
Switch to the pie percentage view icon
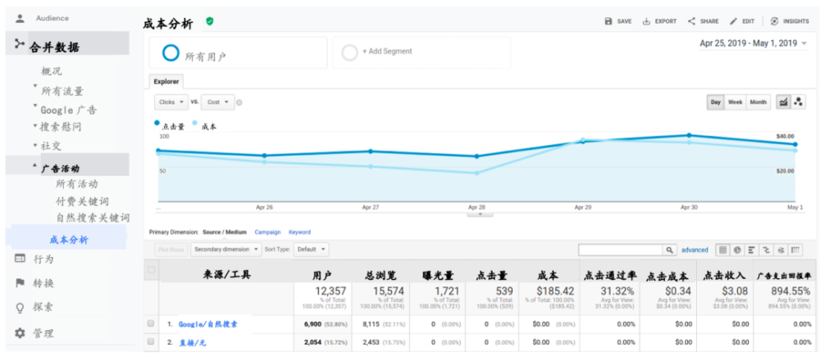(737, 250)
